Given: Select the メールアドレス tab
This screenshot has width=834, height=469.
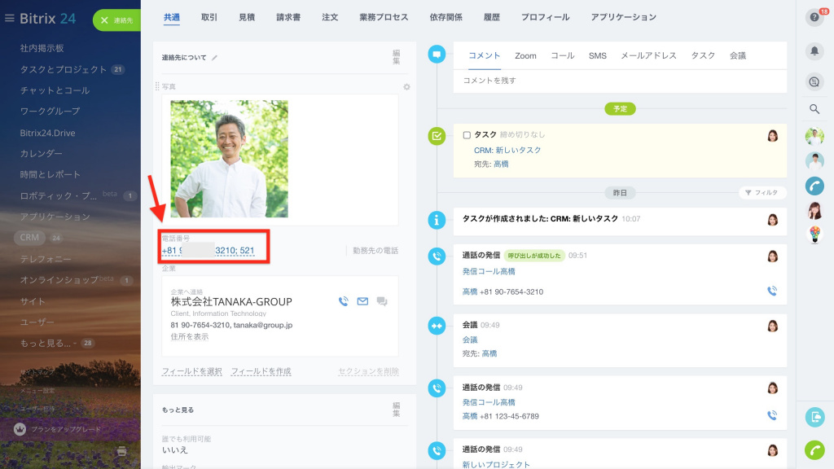Looking at the screenshot, I should pyautogui.click(x=648, y=55).
